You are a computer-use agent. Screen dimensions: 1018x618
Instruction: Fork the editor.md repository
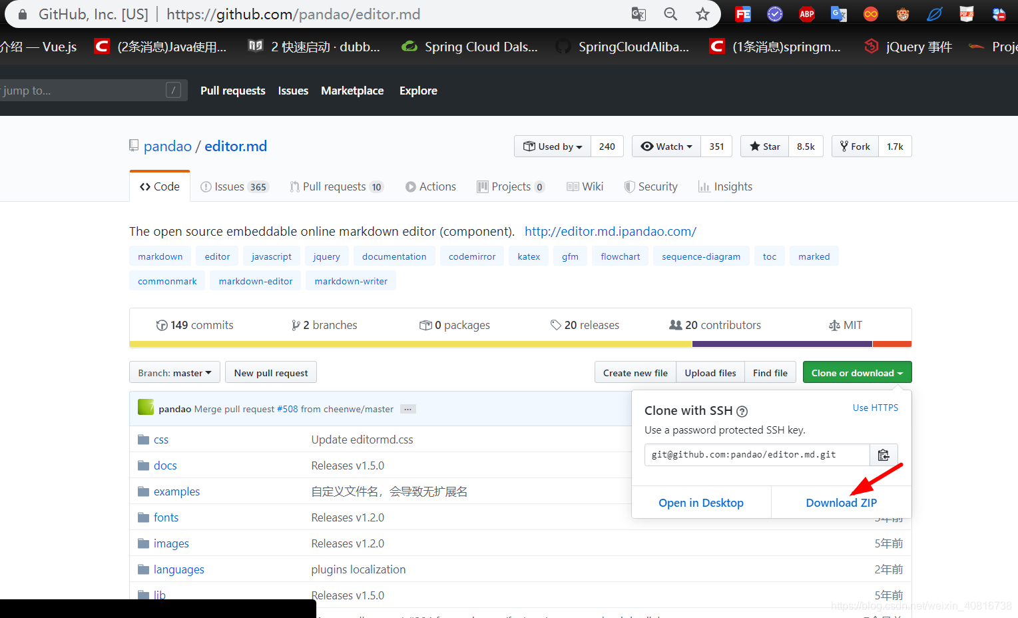coord(855,147)
